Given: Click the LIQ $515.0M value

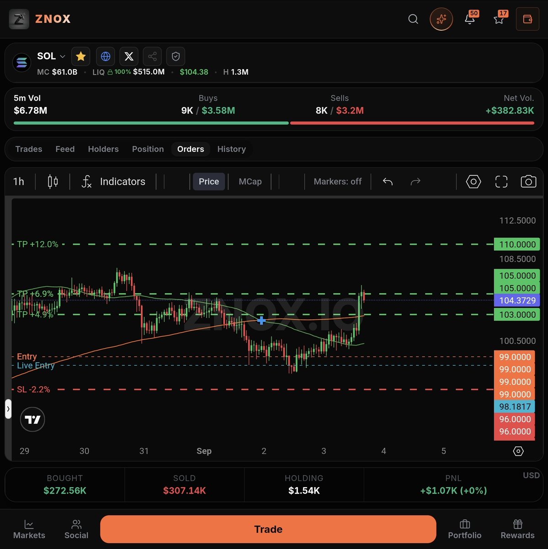Looking at the screenshot, I should [149, 72].
